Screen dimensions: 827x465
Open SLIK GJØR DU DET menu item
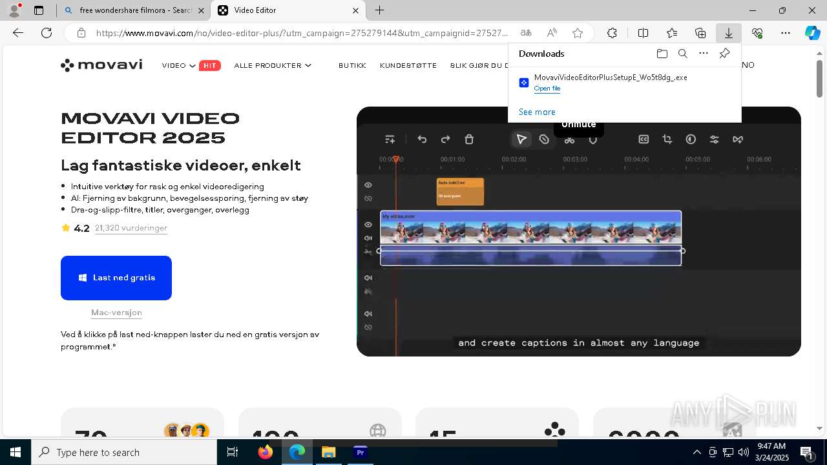click(479, 65)
